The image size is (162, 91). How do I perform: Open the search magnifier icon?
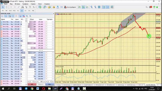147,7
